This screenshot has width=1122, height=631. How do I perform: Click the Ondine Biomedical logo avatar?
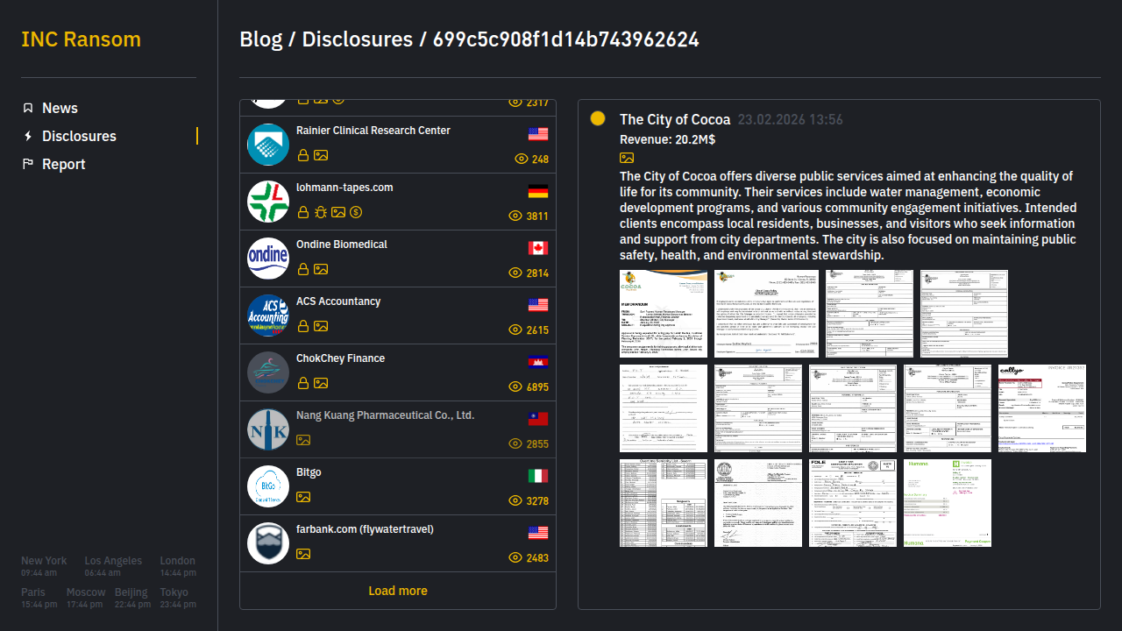pyautogui.click(x=268, y=259)
